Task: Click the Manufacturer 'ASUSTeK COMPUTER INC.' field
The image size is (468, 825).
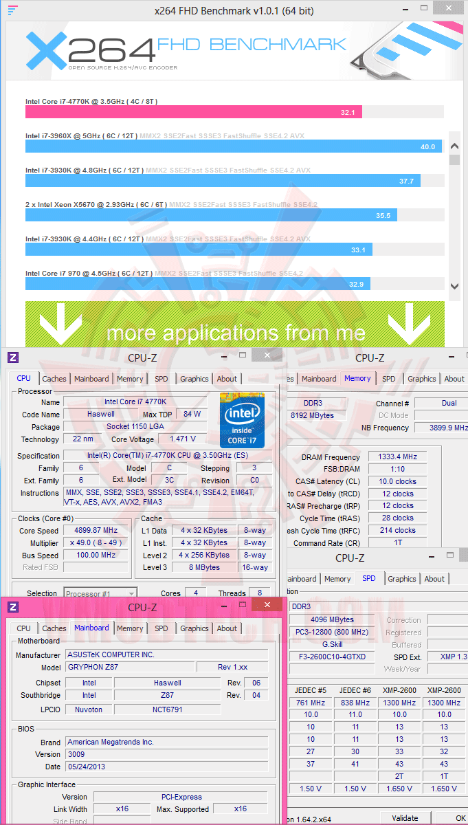Action: point(168,654)
